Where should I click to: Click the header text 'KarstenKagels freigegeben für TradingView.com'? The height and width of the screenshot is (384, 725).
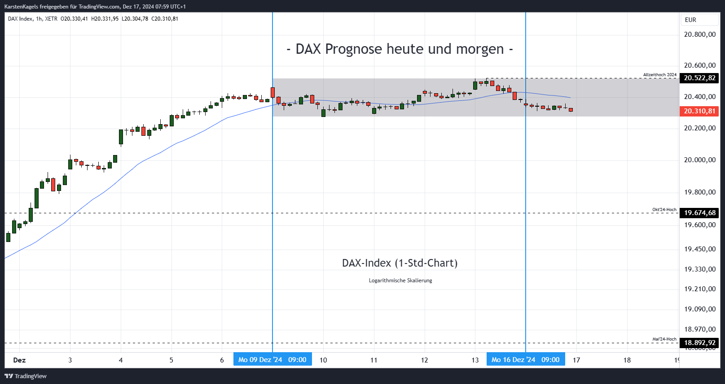tap(62, 7)
